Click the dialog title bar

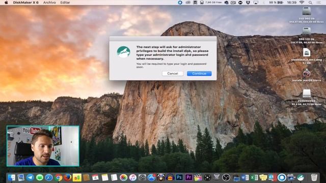(x=163, y=39)
